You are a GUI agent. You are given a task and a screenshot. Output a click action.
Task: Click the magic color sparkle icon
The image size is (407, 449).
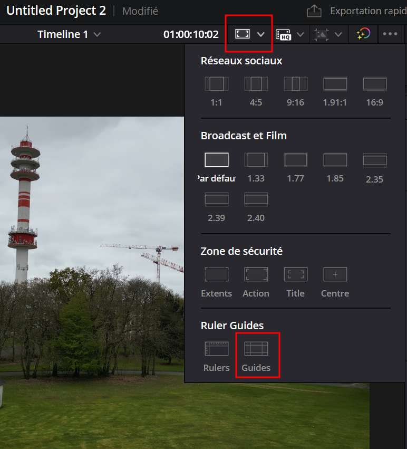pos(363,34)
